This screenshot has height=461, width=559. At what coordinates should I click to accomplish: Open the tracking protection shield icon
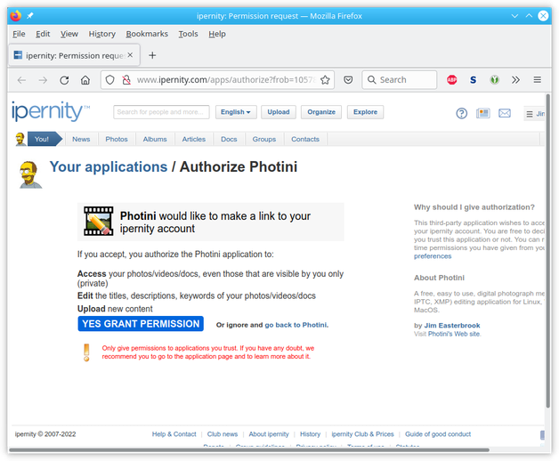coord(109,80)
